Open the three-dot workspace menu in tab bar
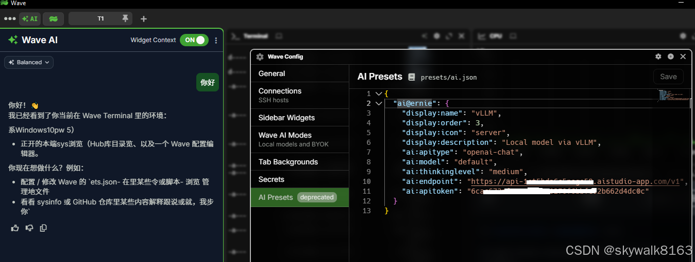 pos(10,18)
